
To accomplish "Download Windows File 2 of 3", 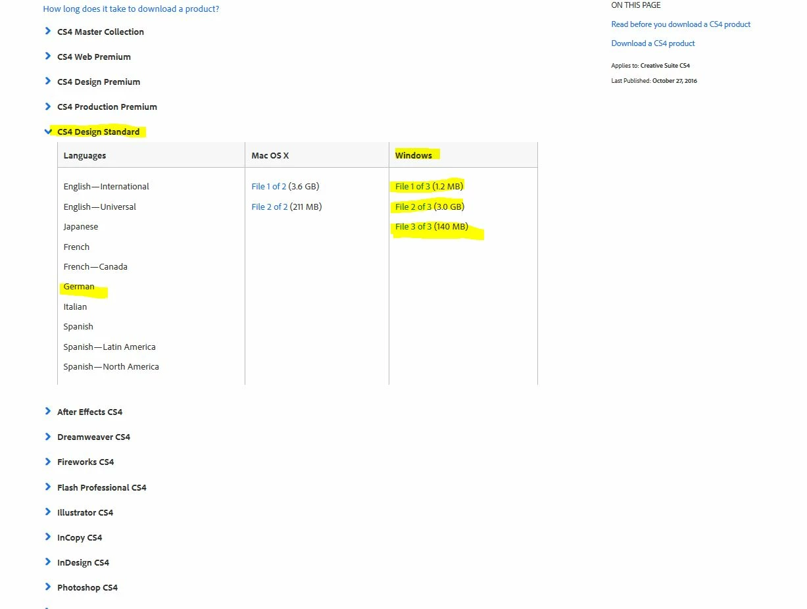I will [413, 207].
